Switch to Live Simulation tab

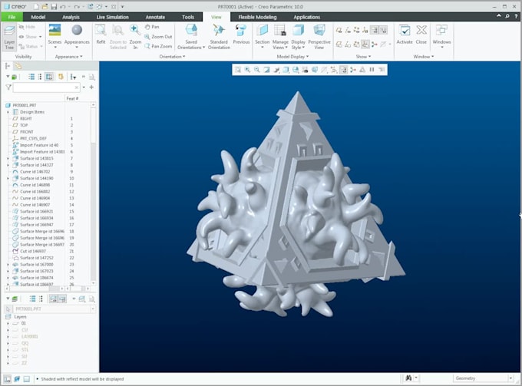coord(113,17)
